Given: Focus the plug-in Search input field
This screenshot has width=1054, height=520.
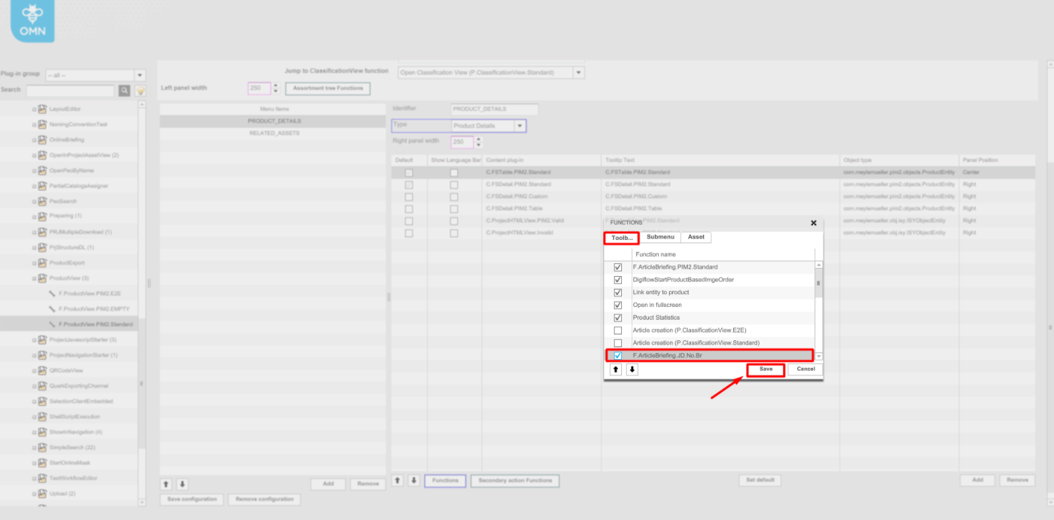Looking at the screenshot, I should (x=70, y=90).
